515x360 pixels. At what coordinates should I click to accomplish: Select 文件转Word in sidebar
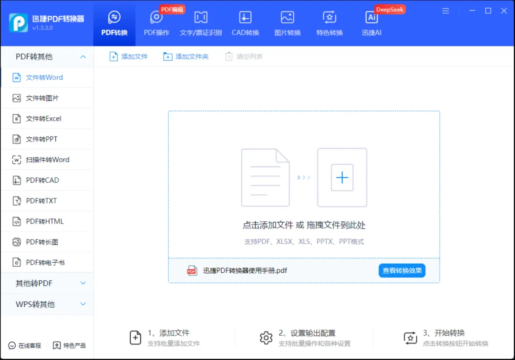47,78
